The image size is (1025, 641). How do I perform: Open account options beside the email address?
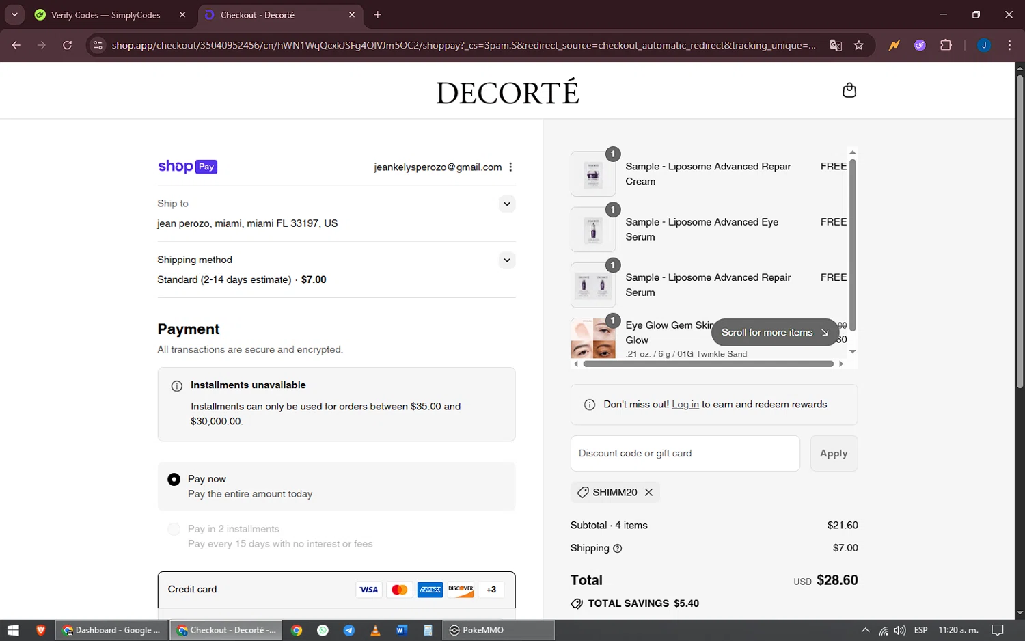pyautogui.click(x=510, y=167)
